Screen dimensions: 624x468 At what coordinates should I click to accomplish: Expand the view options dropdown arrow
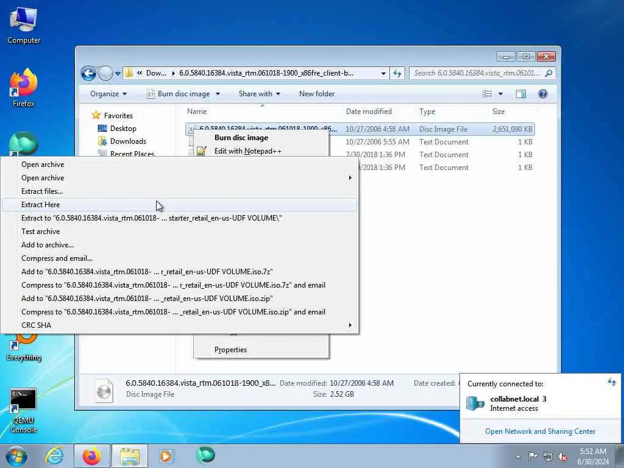point(500,94)
